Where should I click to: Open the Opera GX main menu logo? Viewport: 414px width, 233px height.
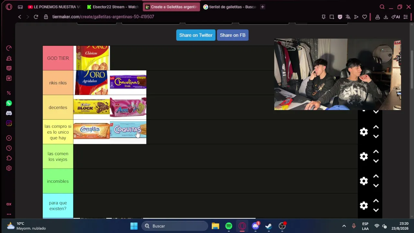click(9, 7)
